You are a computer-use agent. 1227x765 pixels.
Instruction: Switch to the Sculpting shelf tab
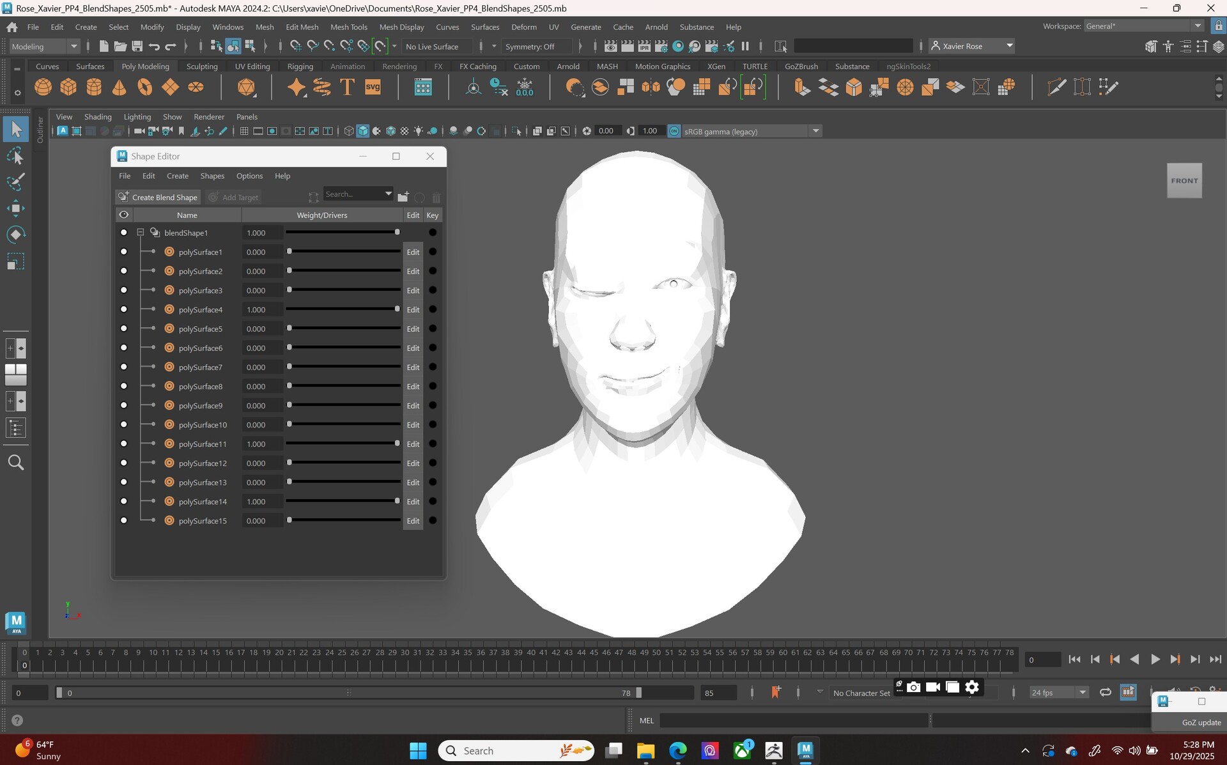pyautogui.click(x=202, y=66)
